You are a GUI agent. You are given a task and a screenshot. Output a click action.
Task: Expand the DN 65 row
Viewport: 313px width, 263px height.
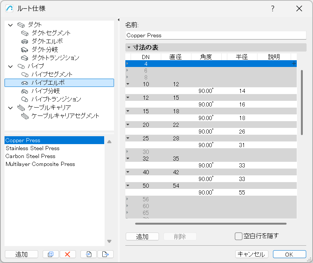pyautogui.click(x=127, y=212)
